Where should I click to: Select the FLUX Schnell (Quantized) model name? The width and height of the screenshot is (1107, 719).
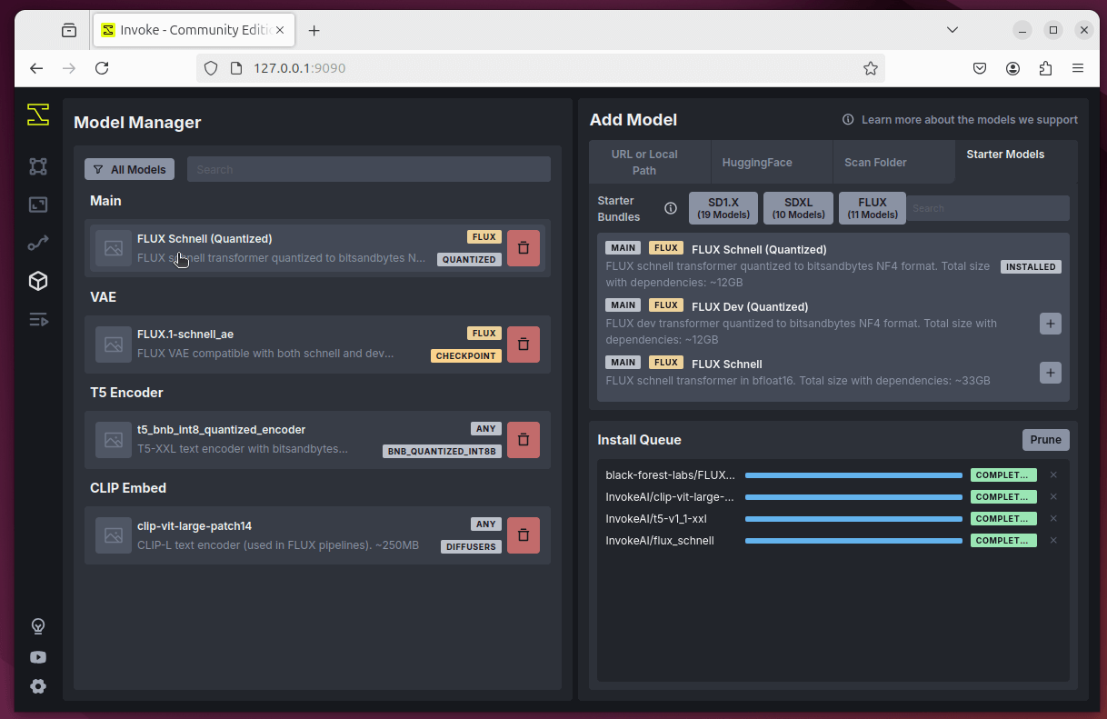(x=204, y=239)
